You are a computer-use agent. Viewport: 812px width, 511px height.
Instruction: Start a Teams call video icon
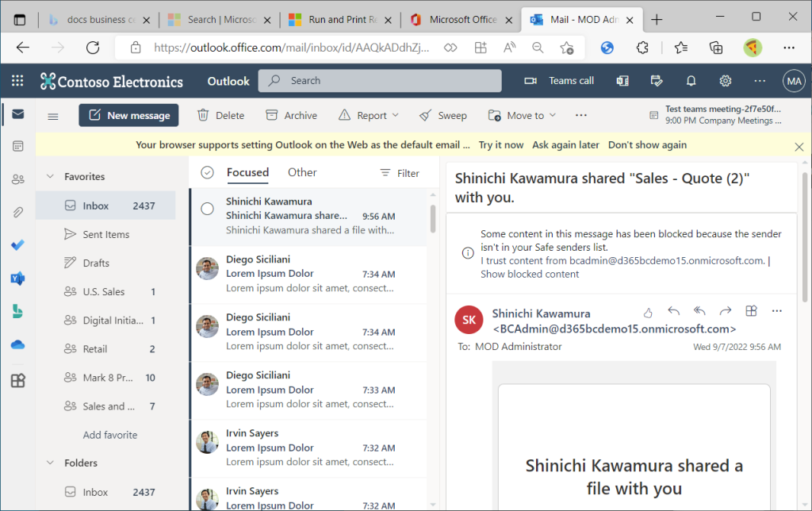pos(530,81)
